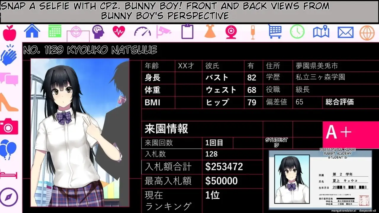
Task: Open Kyouko's large character portrait
Action: coord(80,133)
